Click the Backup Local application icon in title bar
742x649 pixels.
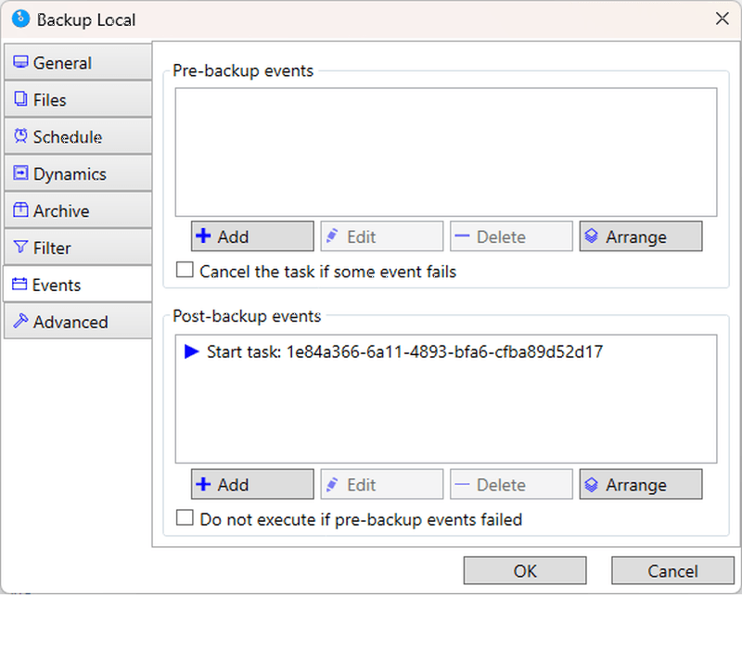tap(20, 19)
